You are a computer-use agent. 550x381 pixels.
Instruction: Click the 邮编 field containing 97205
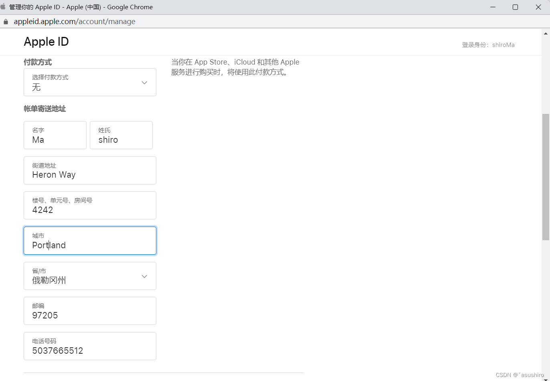tap(90, 311)
